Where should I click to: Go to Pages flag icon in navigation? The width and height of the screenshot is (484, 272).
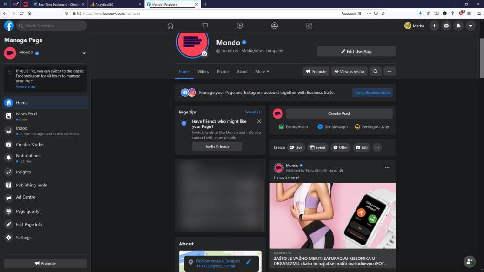pyautogui.click(x=205, y=26)
